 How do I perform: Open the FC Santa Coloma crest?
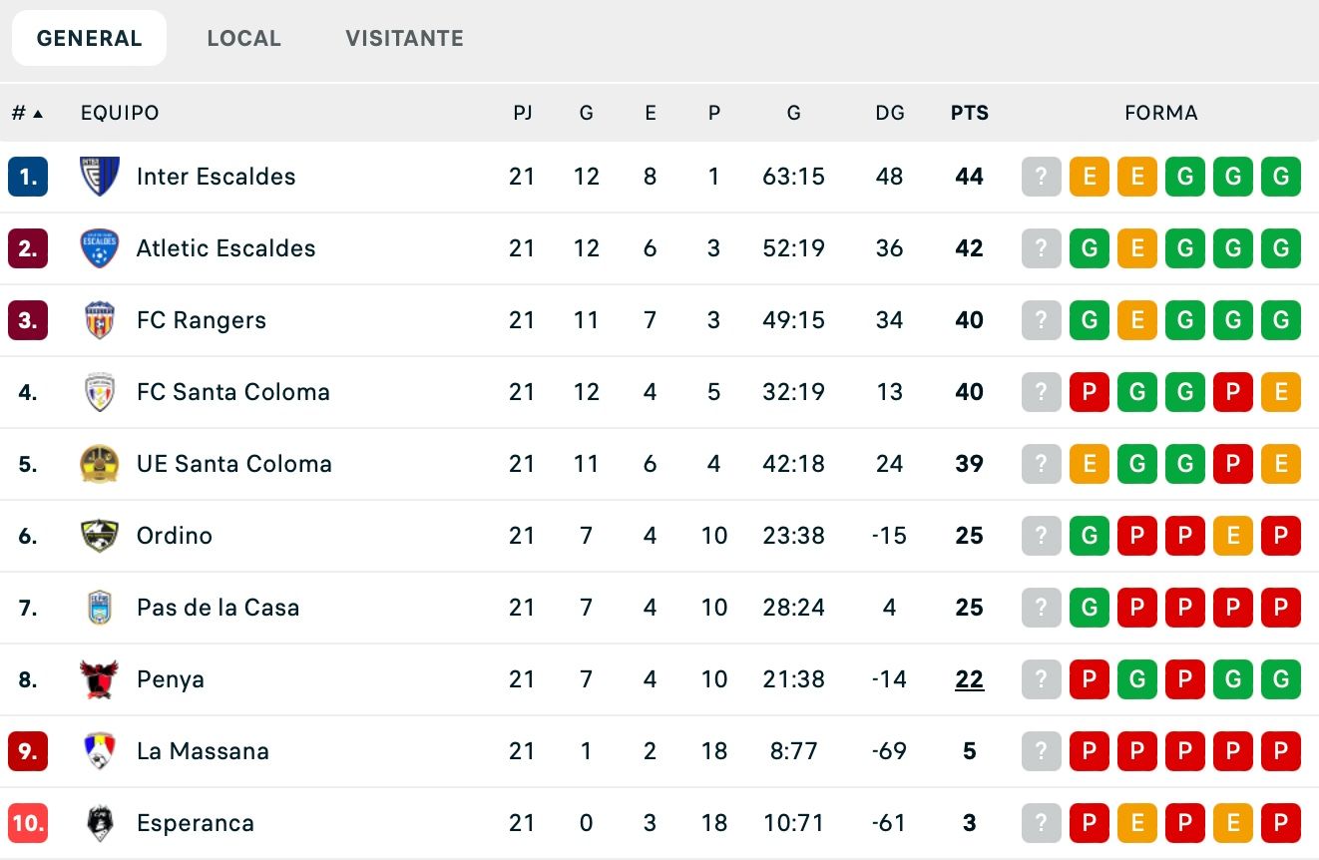pyautogui.click(x=101, y=392)
